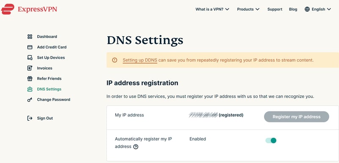Click the ExpressVPN logo icon

click(8, 9)
